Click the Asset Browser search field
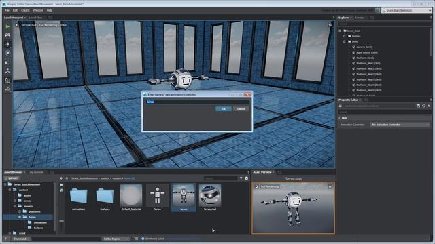Image resolution: width=435 pixels, height=244 pixels. (x=221, y=178)
